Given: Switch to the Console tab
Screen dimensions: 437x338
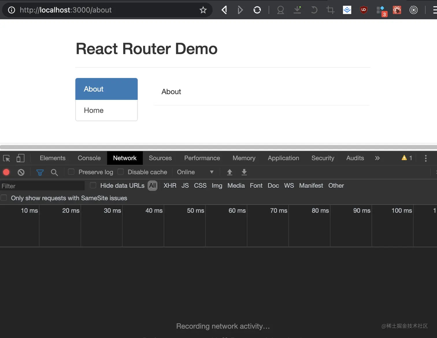Looking at the screenshot, I should click(x=89, y=158).
